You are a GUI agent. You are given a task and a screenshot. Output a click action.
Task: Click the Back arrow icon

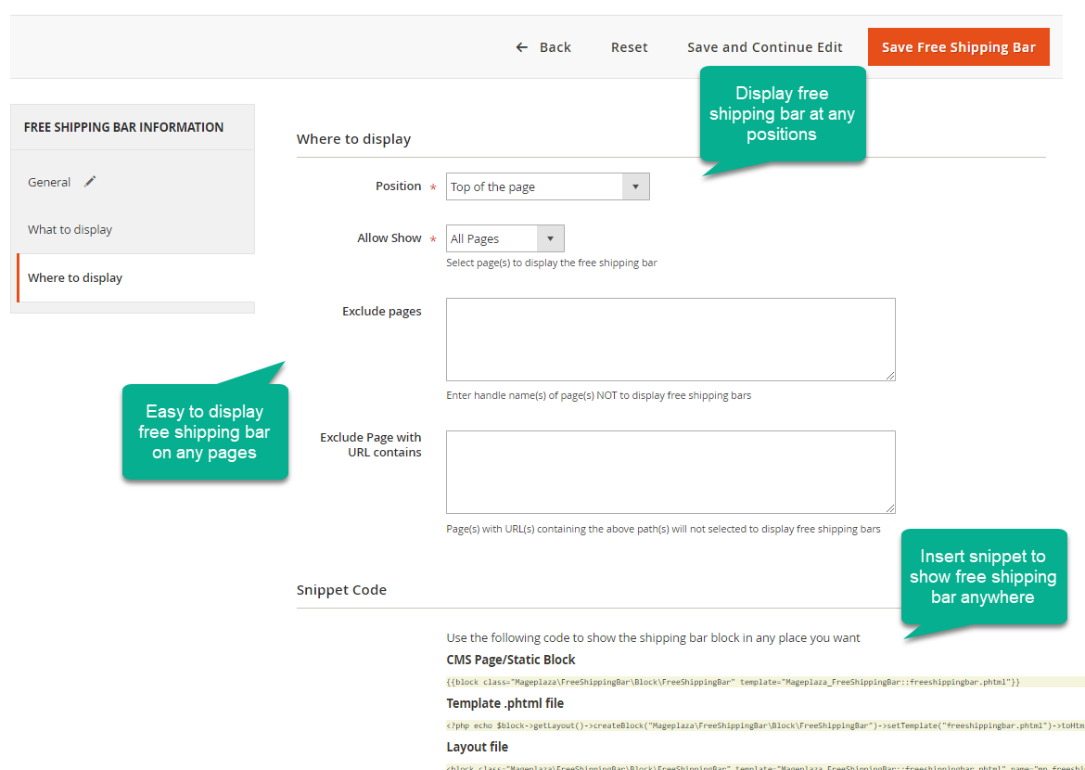coord(522,47)
